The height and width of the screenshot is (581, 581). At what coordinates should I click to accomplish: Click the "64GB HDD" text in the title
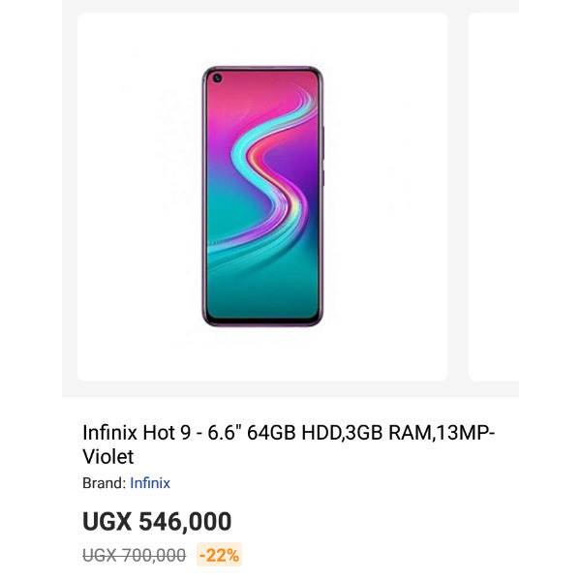pos(294,433)
